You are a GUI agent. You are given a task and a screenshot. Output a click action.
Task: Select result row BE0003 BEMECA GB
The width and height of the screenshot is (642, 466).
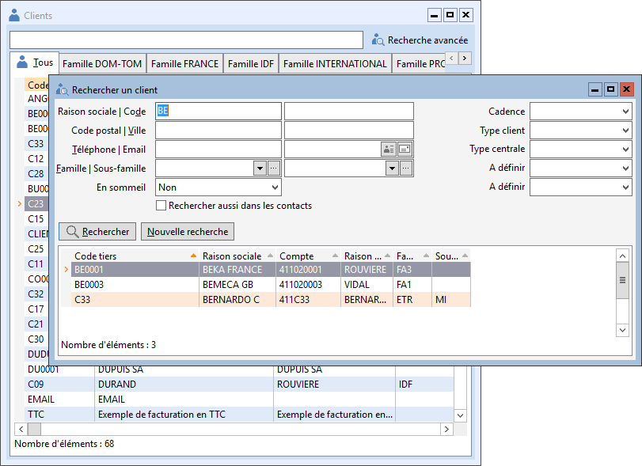[271, 284]
